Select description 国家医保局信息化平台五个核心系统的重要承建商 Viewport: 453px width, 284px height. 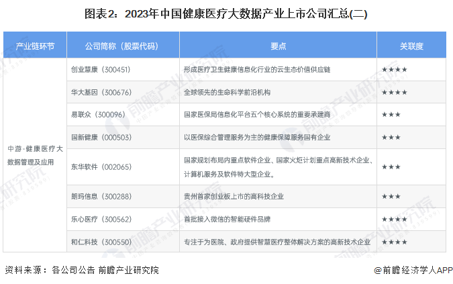tap(257, 115)
